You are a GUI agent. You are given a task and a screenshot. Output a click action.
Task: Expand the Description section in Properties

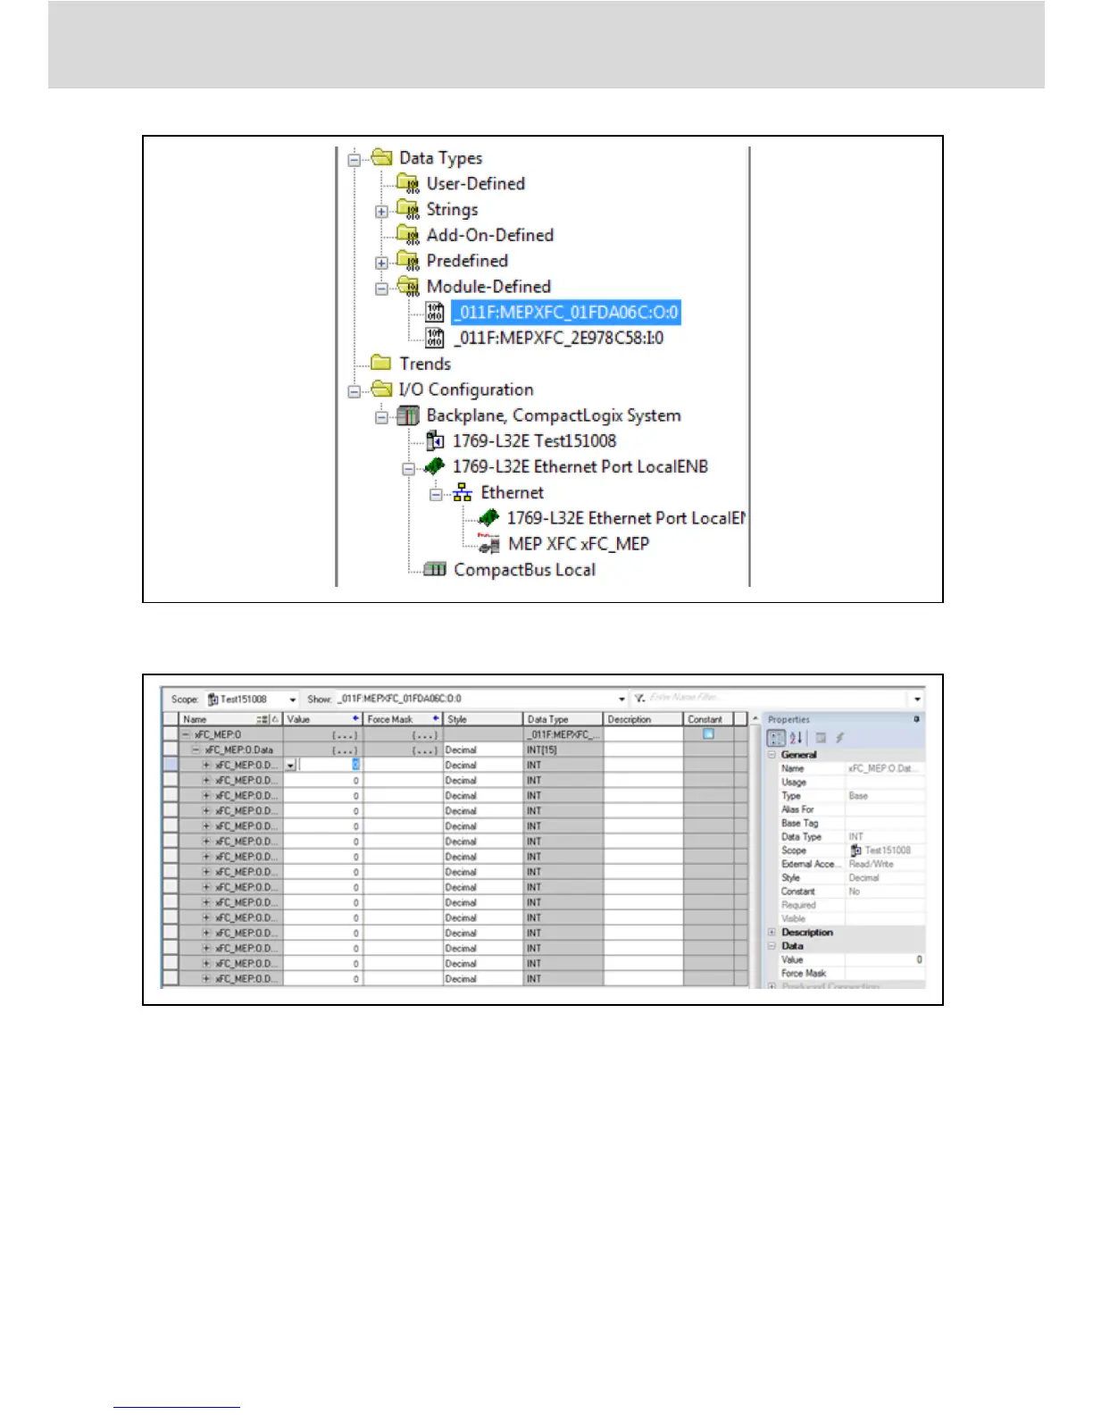click(x=772, y=933)
